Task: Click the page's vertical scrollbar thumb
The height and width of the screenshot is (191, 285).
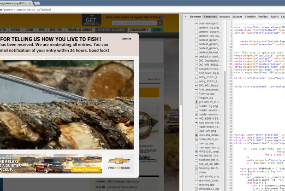Action: pos(181,60)
